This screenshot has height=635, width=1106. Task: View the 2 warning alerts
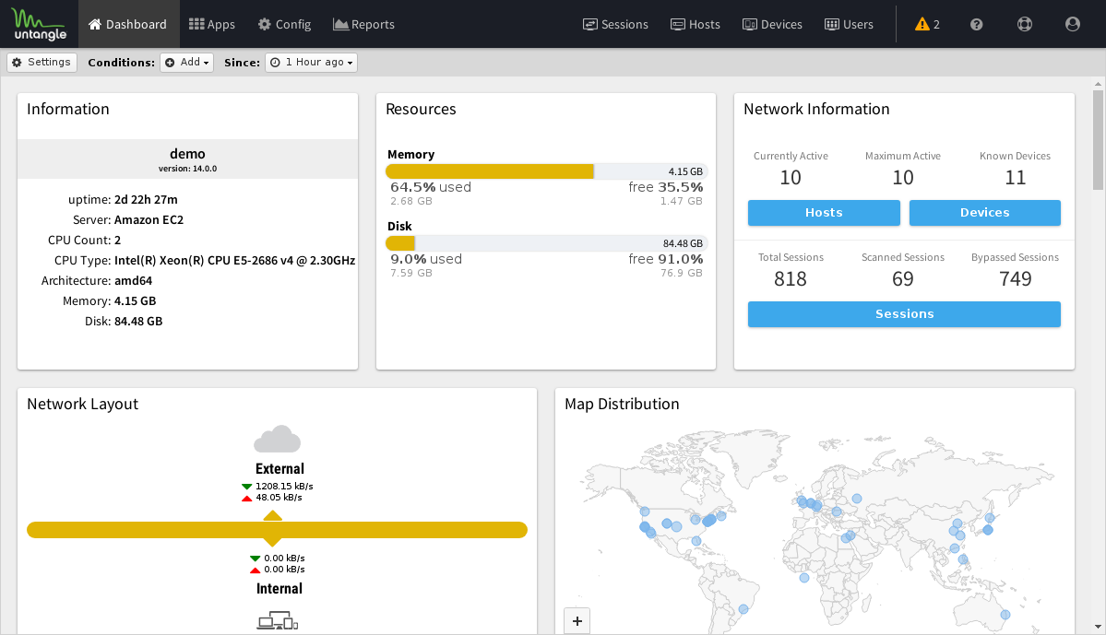[x=928, y=24]
